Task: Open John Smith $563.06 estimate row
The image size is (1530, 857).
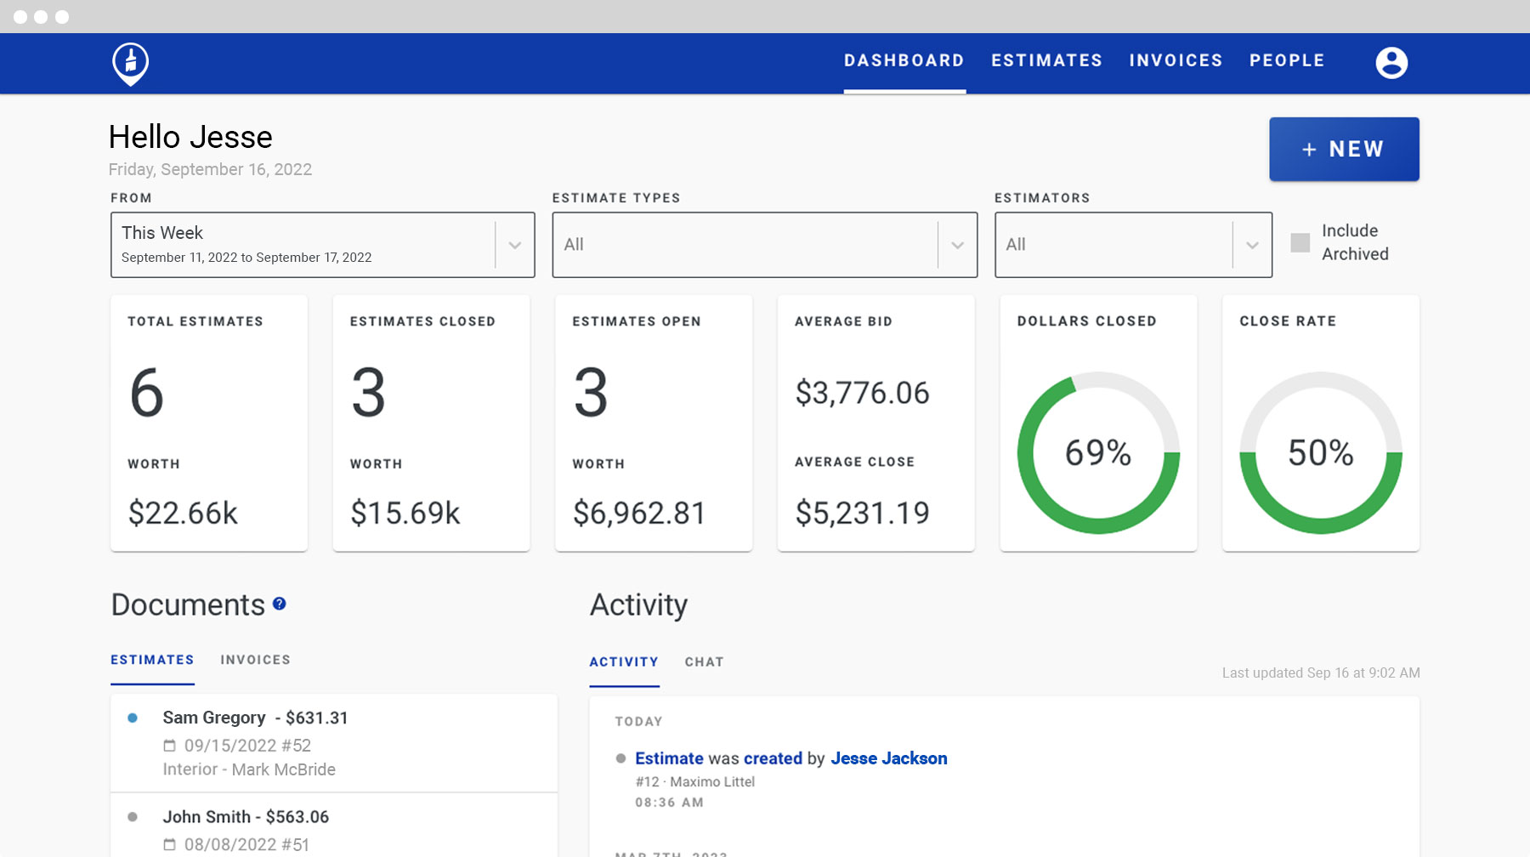Action: pyautogui.click(x=334, y=826)
